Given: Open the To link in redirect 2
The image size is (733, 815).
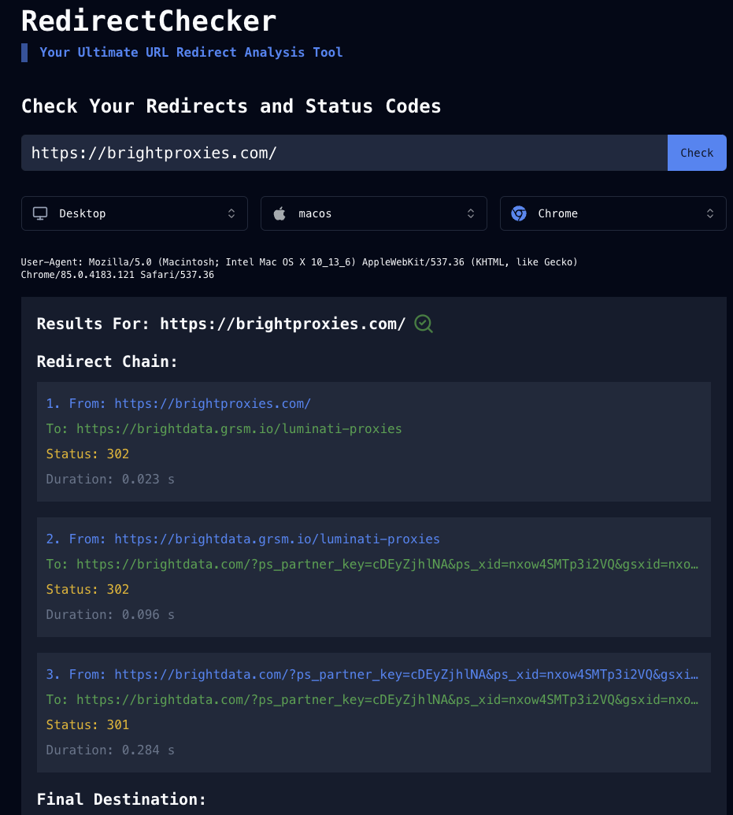Looking at the screenshot, I should click(387, 565).
